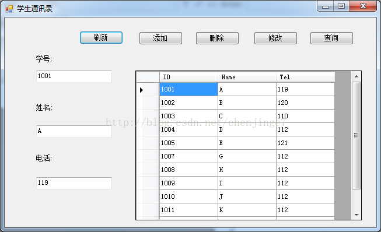Select all via the grid's top-left header cell
This screenshot has width=381, height=232.
[148, 77]
